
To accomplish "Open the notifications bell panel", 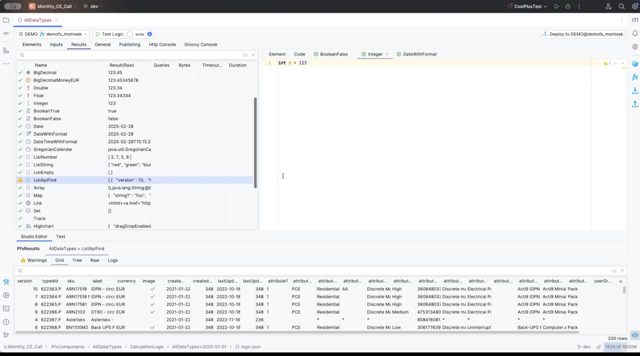I will (x=635, y=33).
